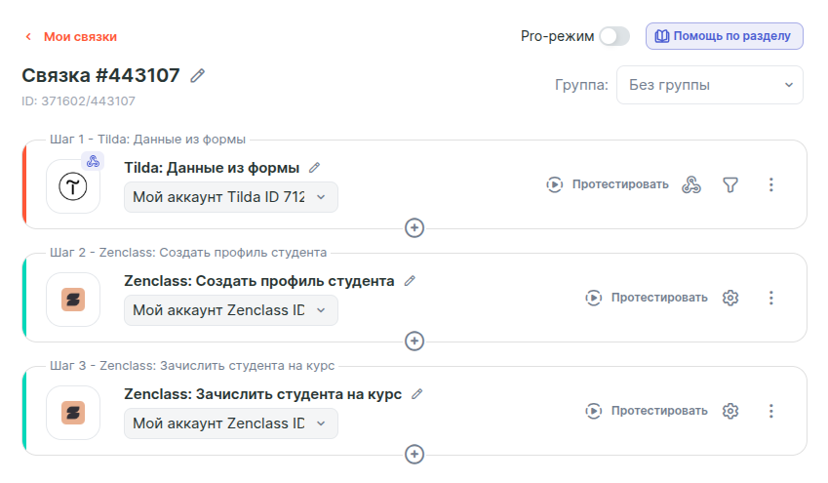Open three-dots menu for Tilda step

click(x=771, y=184)
